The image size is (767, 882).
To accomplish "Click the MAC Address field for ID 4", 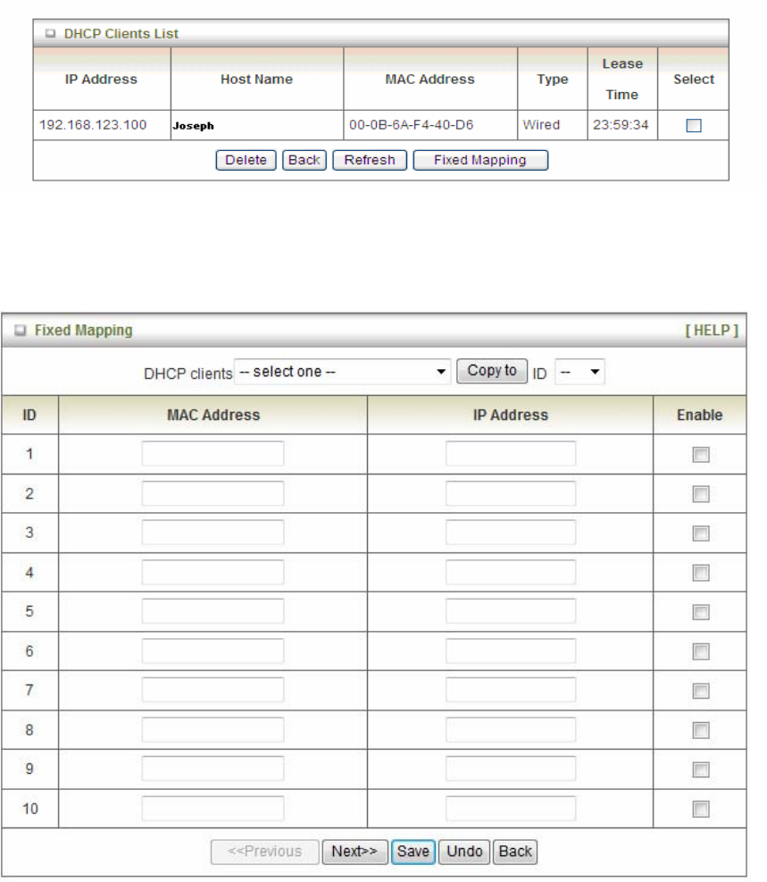I will tap(213, 572).
